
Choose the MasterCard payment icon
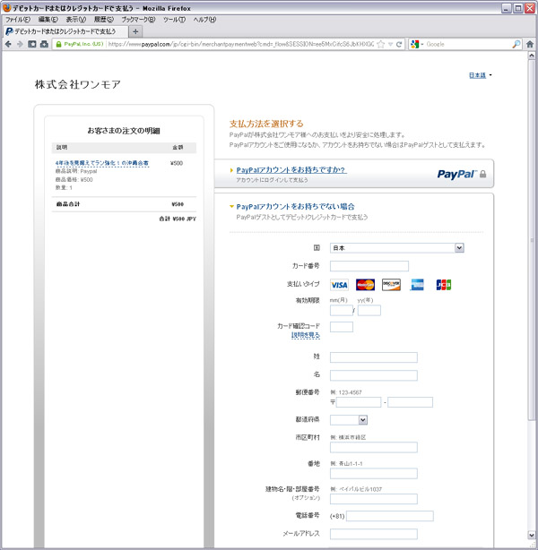click(364, 285)
